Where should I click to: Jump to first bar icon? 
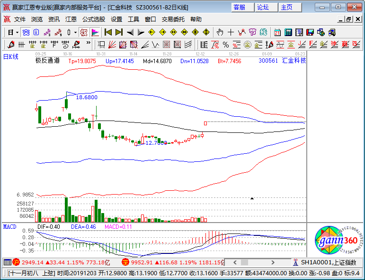[x=108, y=32]
